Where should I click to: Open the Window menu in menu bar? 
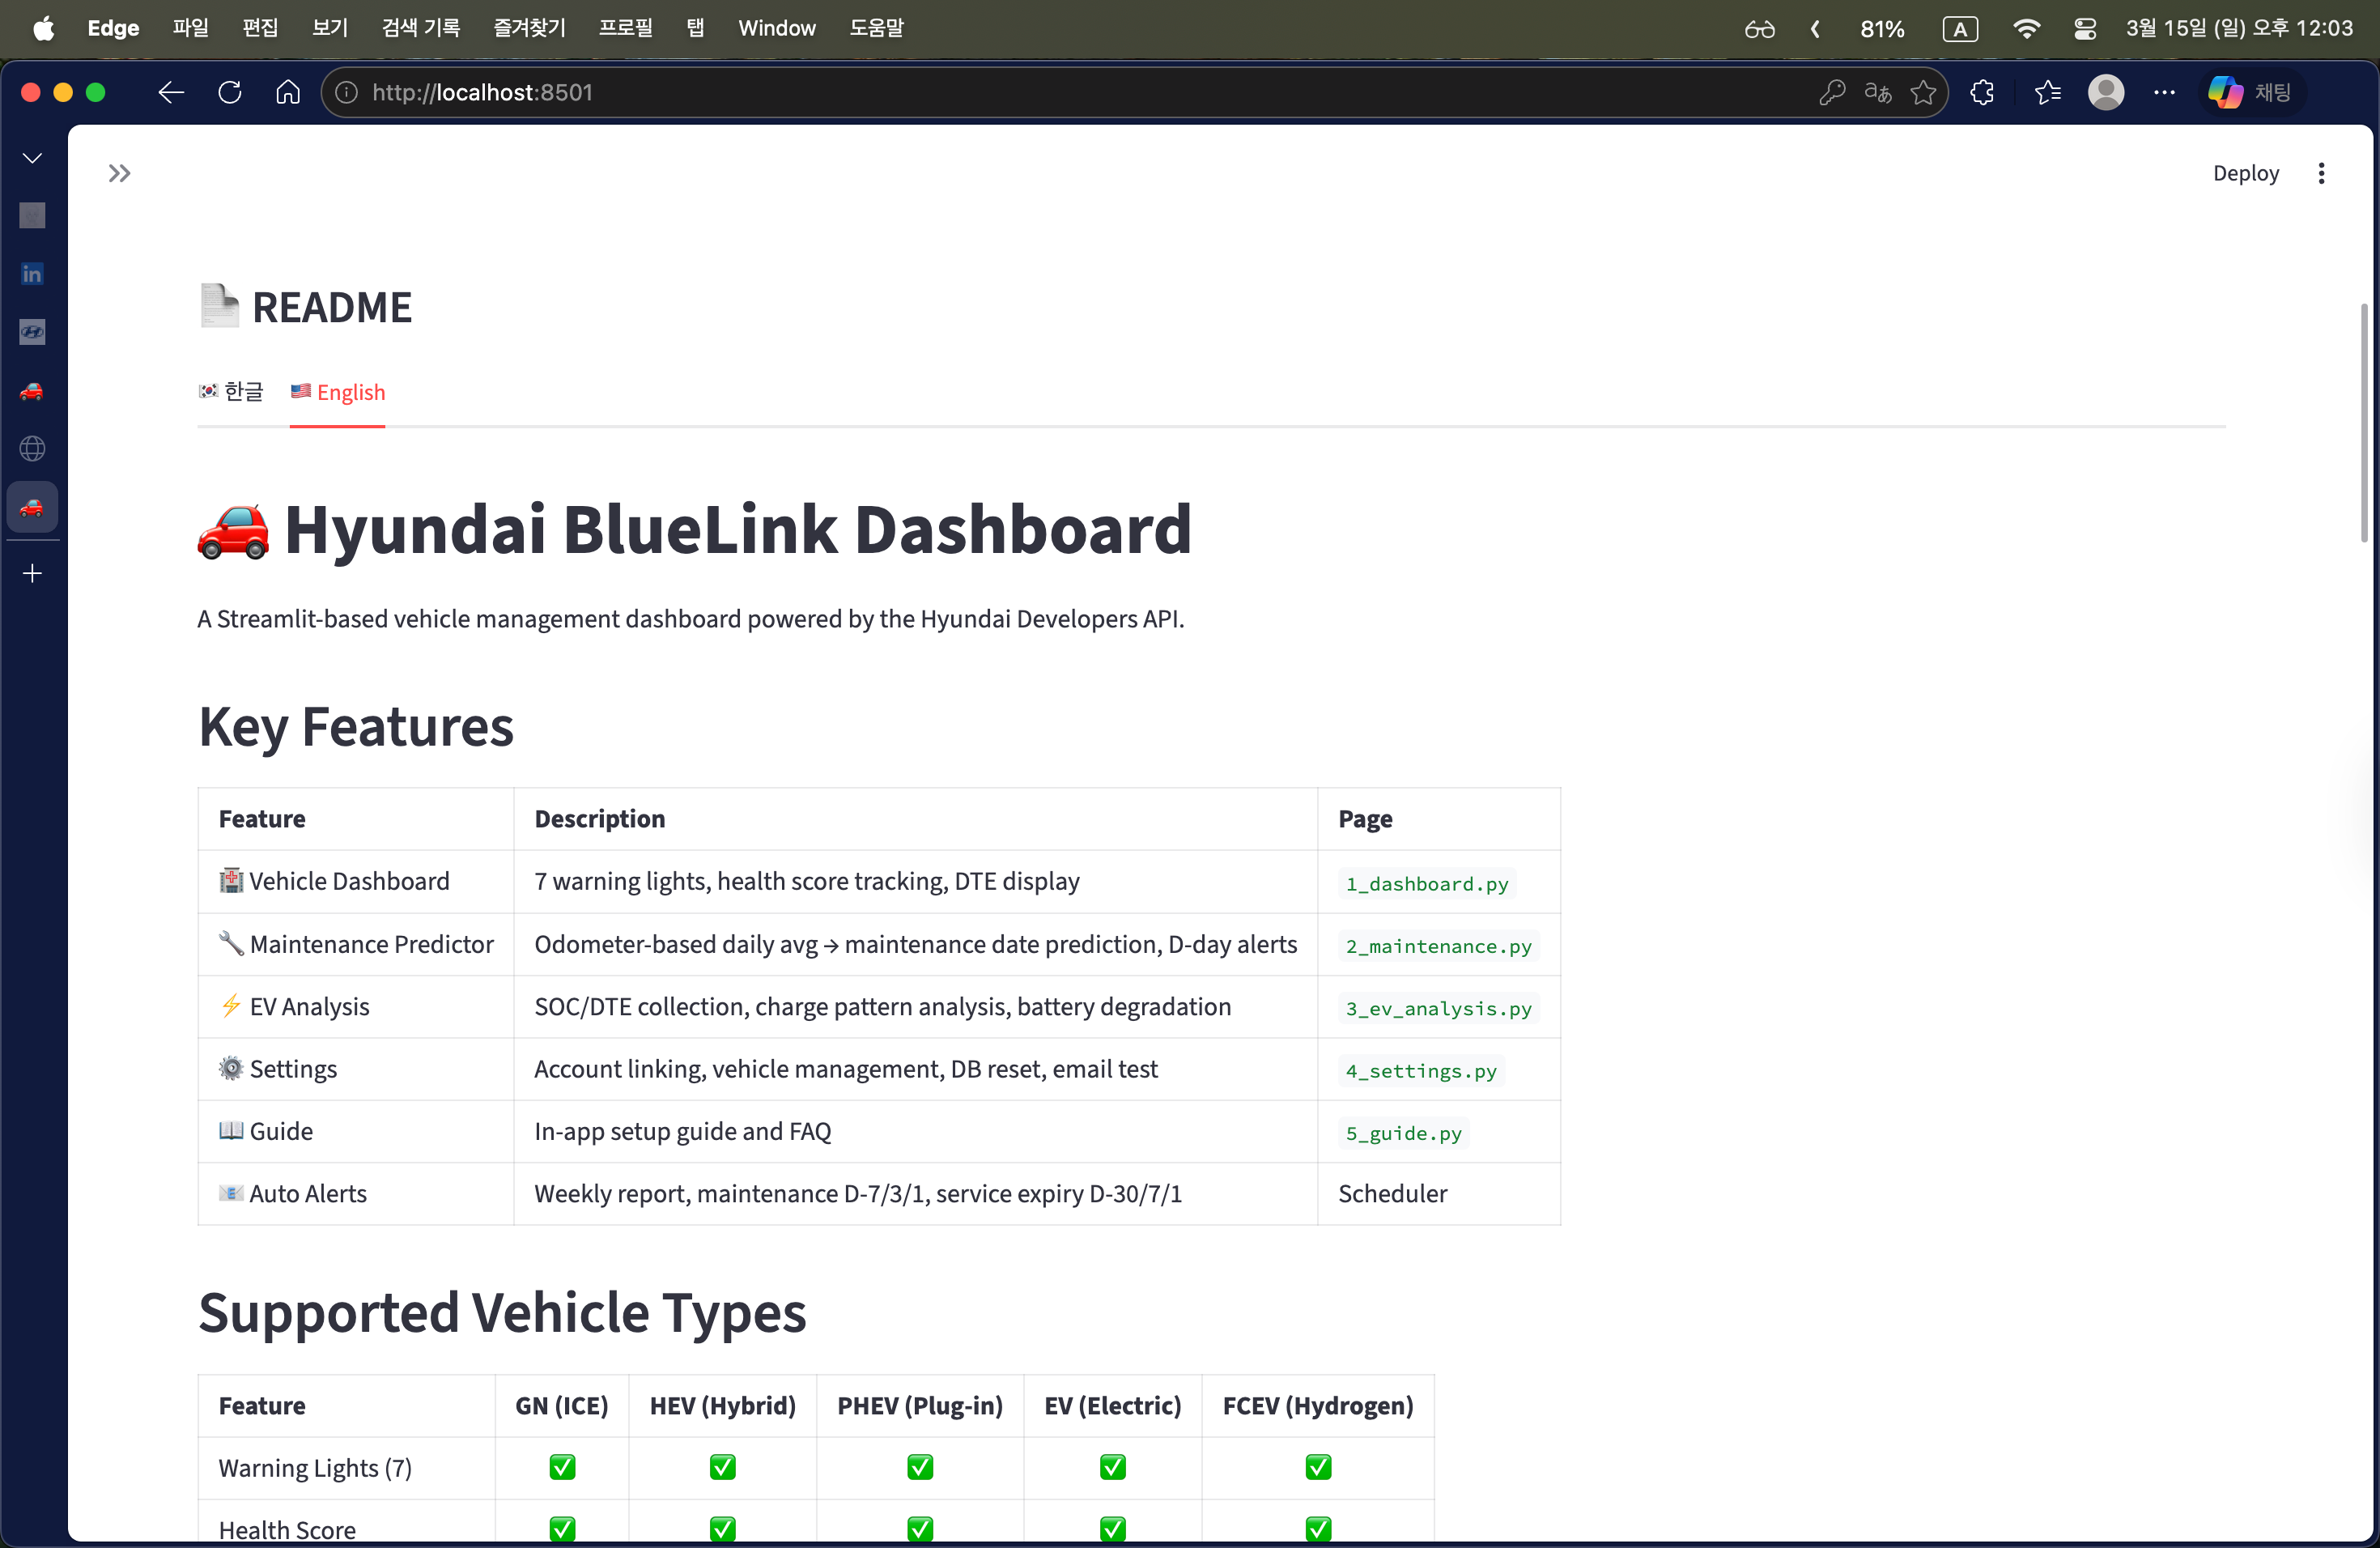(x=776, y=28)
